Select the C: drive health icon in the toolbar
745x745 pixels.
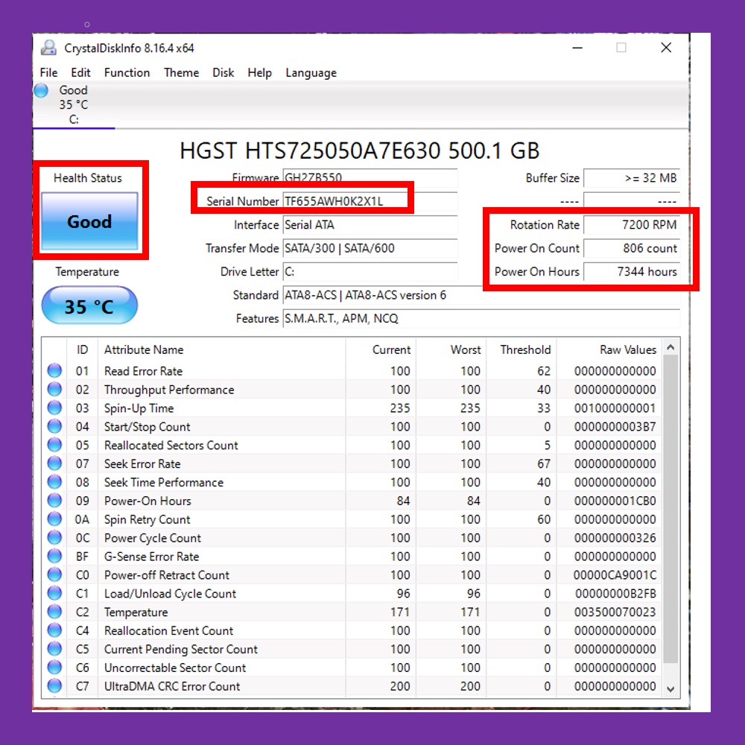(40, 90)
